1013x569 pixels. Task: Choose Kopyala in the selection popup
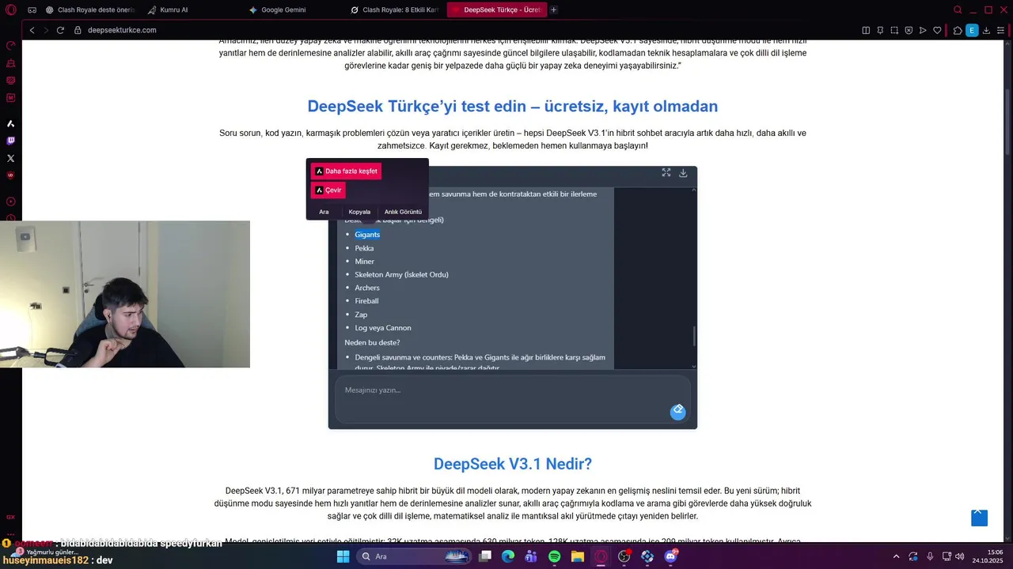359,212
